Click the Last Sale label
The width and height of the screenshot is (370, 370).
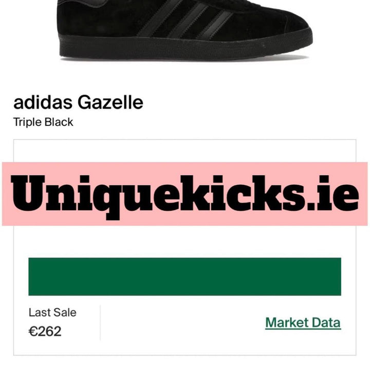pos(52,312)
